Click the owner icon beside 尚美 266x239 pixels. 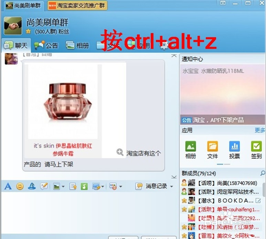184,183
